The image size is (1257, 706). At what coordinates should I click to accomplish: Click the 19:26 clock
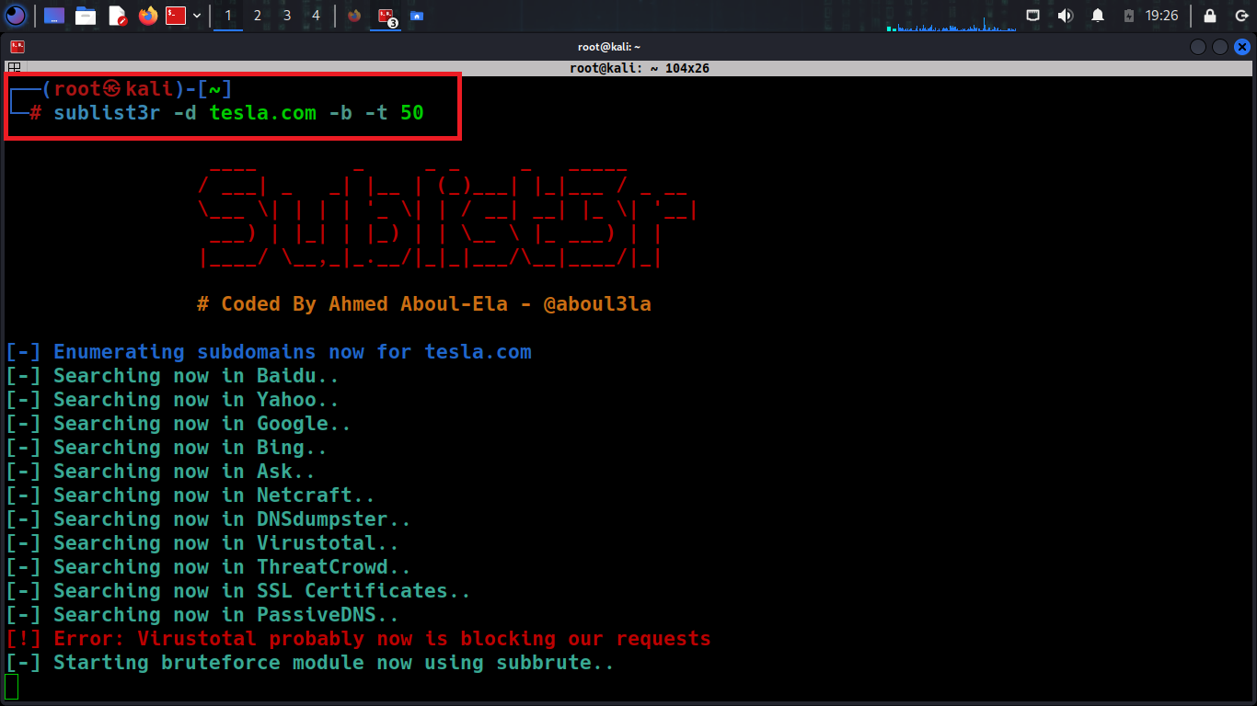[1161, 16]
